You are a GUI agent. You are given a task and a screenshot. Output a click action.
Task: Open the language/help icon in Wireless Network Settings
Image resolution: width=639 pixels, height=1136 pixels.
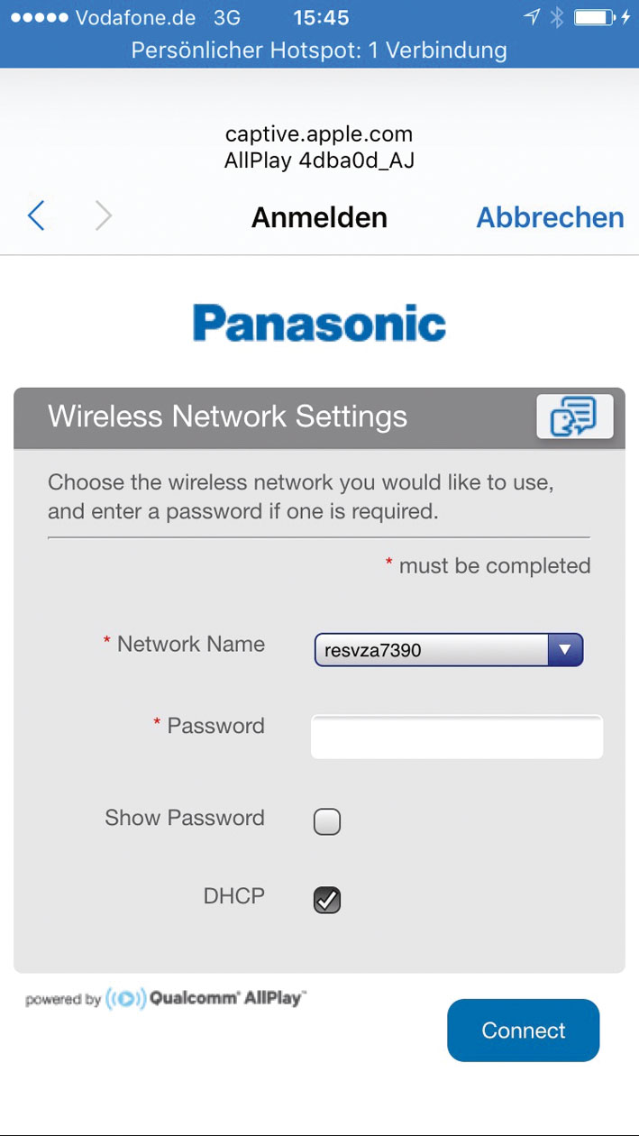coord(574,417)
